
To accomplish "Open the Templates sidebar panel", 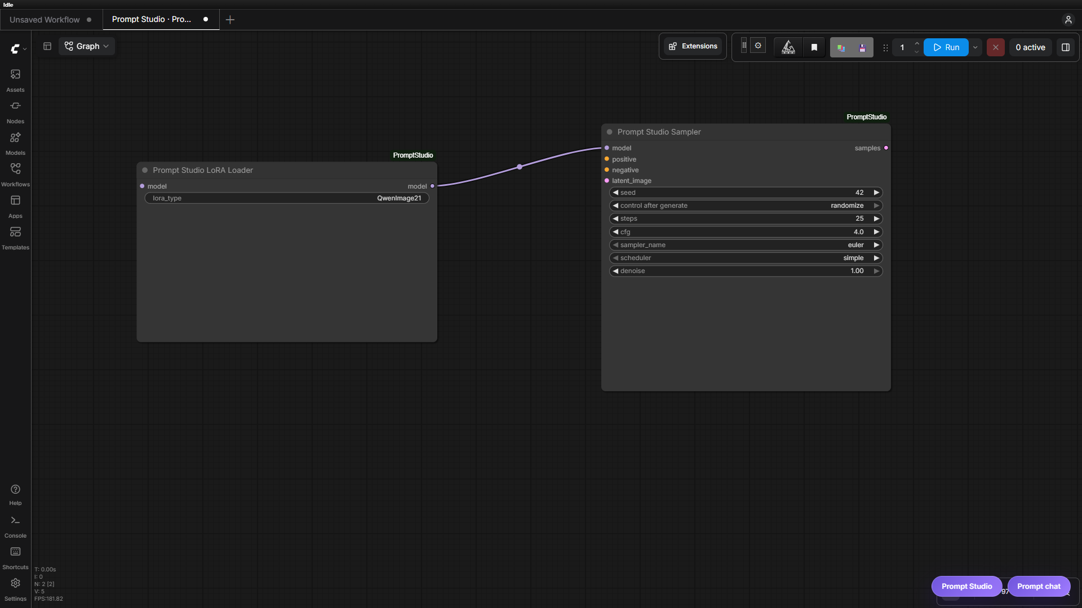I will [15, 238].
